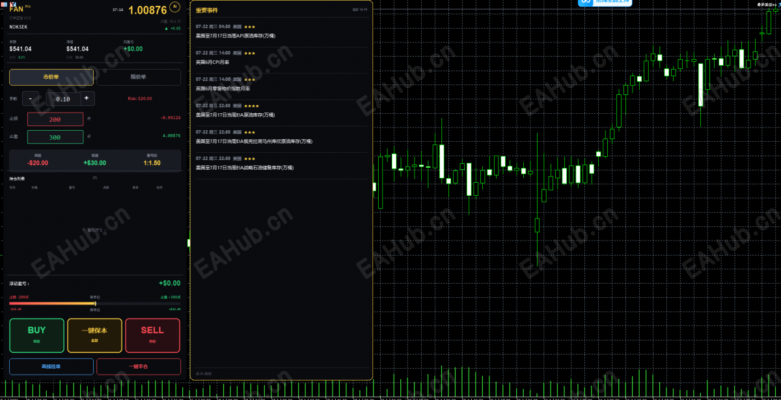The width and height of the screenshot is (781, 400).
Task: Edit the stop loss 200 field
Action: tap(55, 119)
